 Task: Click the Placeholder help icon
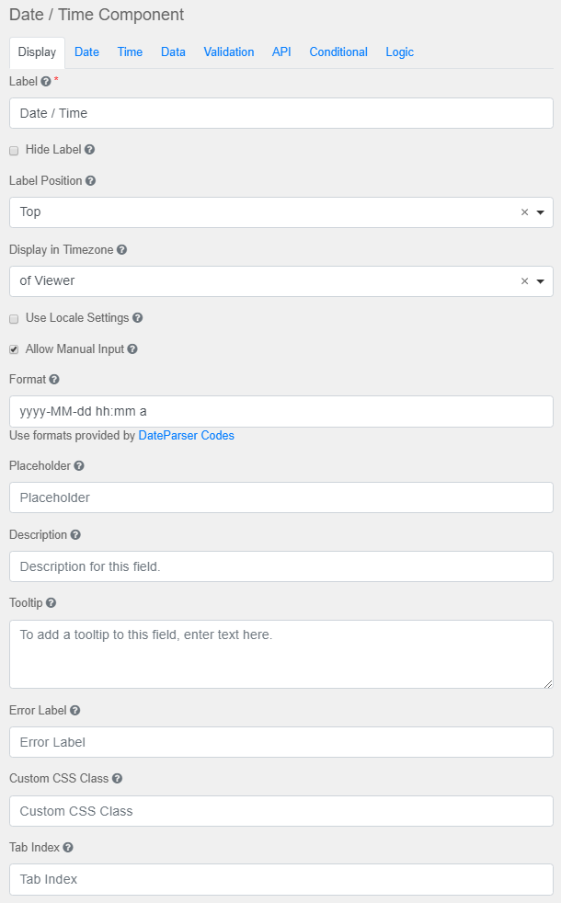point(82,466)
